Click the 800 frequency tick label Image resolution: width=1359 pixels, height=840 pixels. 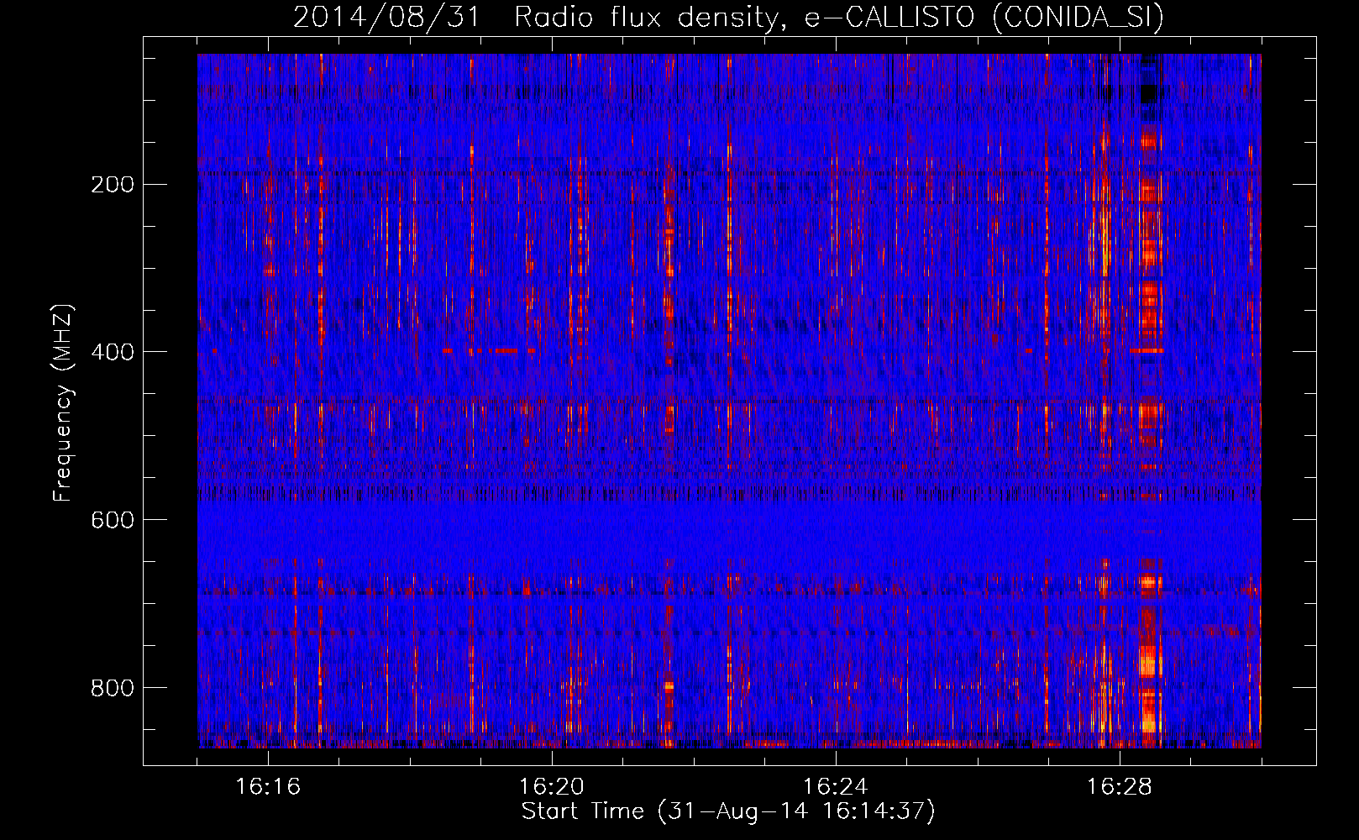113,688
